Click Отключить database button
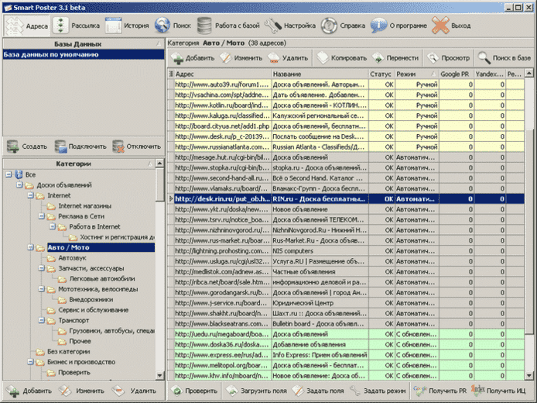 point(137,146)
